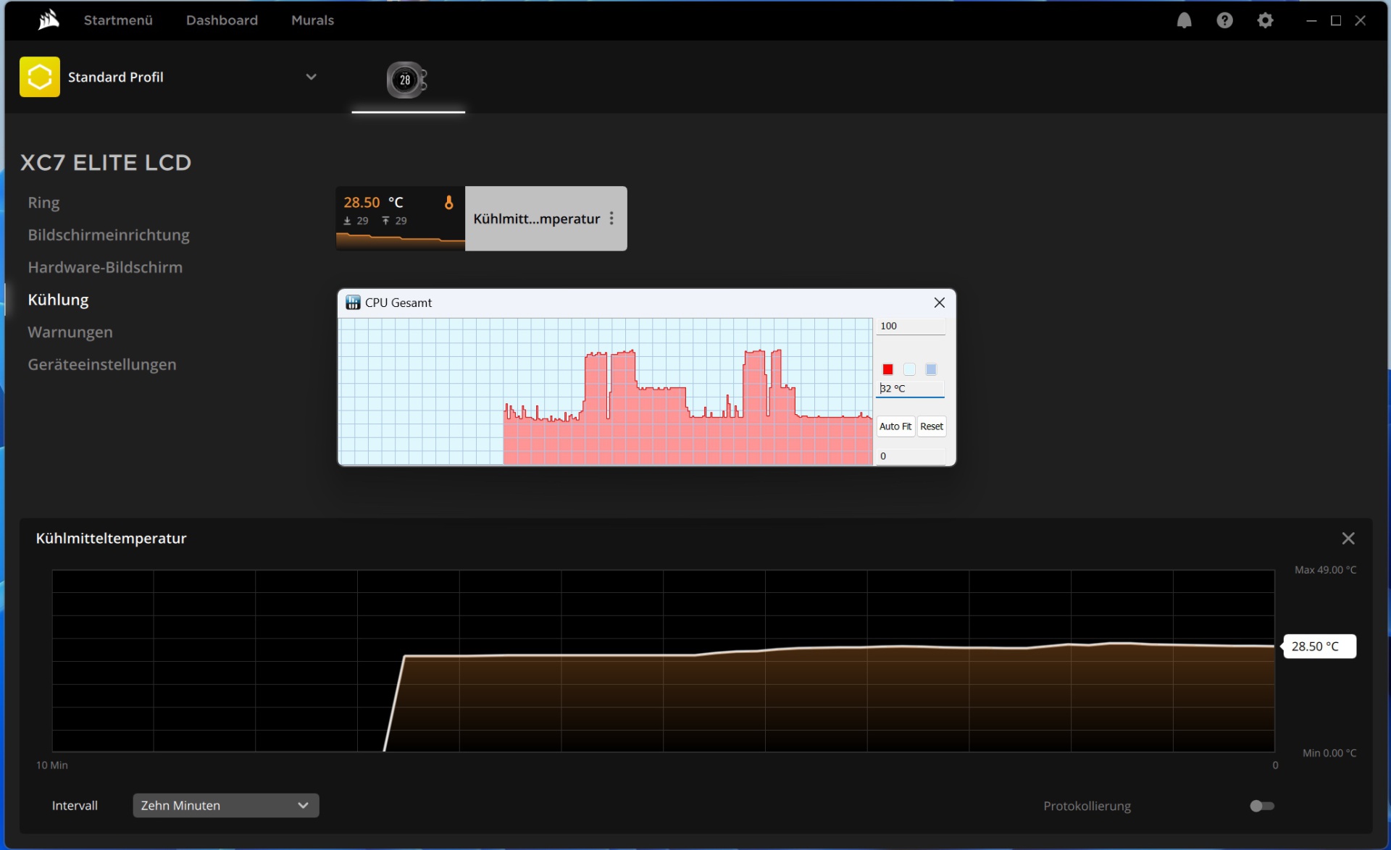
Task: Select Kühlung in the sidebar
Action: coord(58,300)
